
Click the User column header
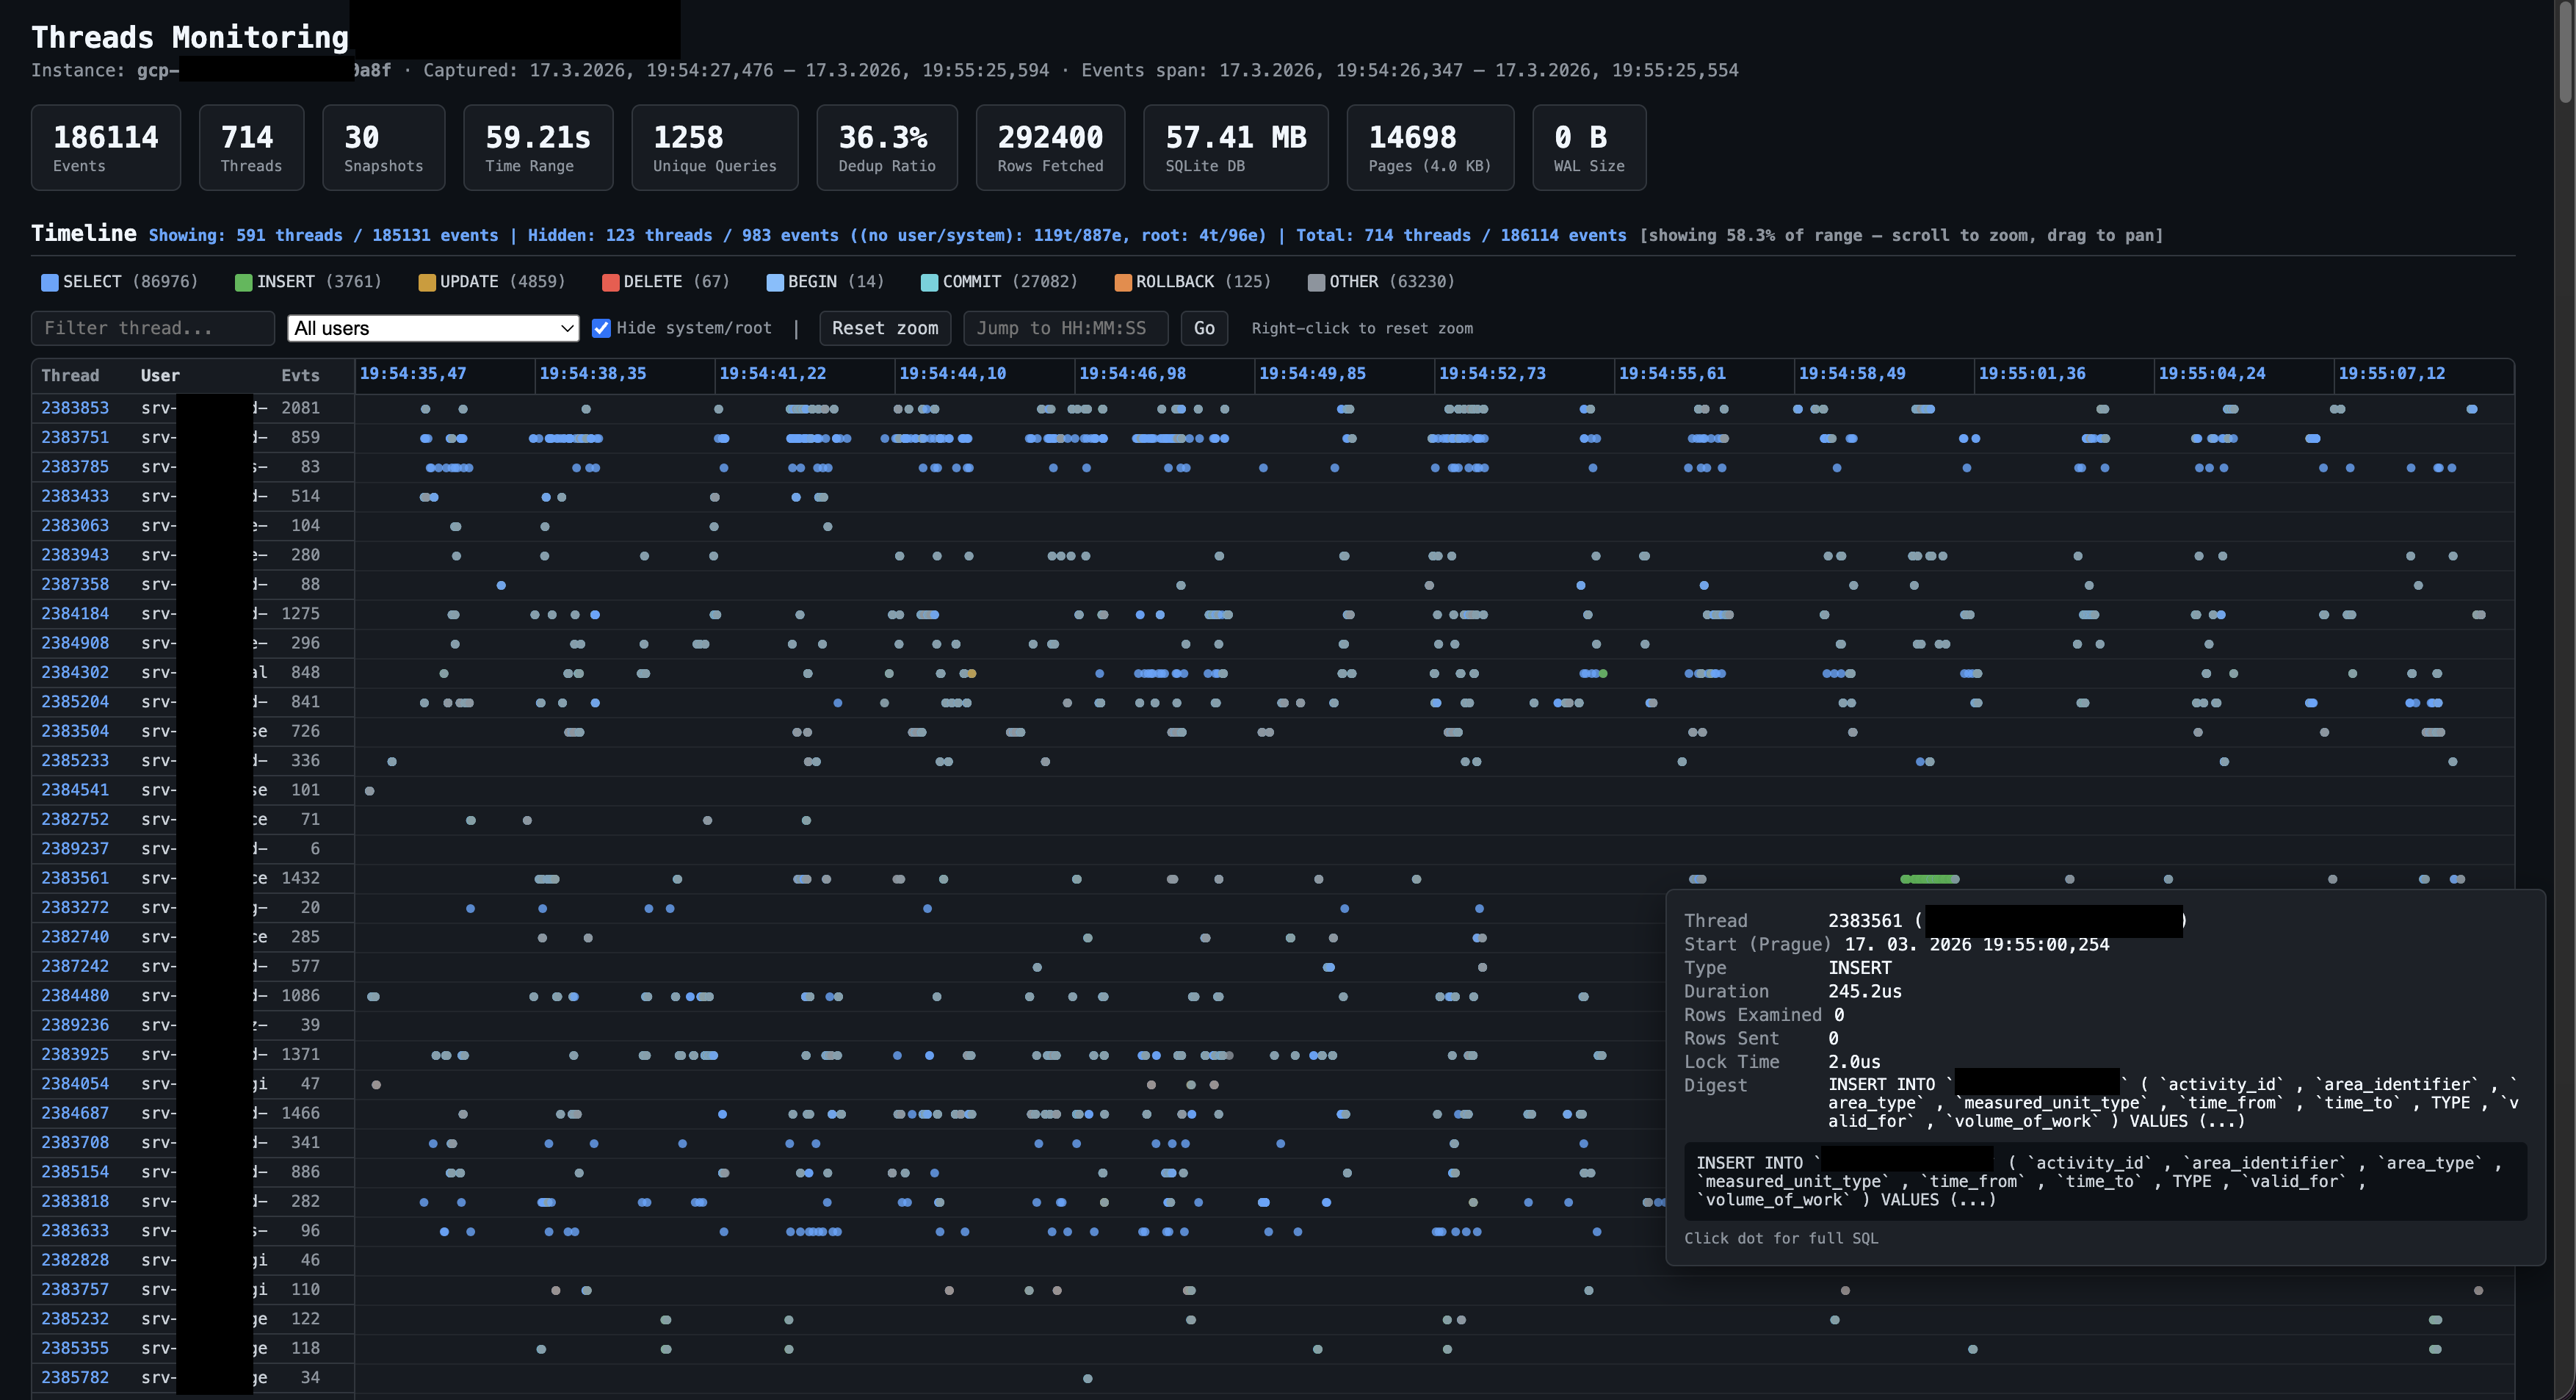pyautogui.click(x=160, y=375)
